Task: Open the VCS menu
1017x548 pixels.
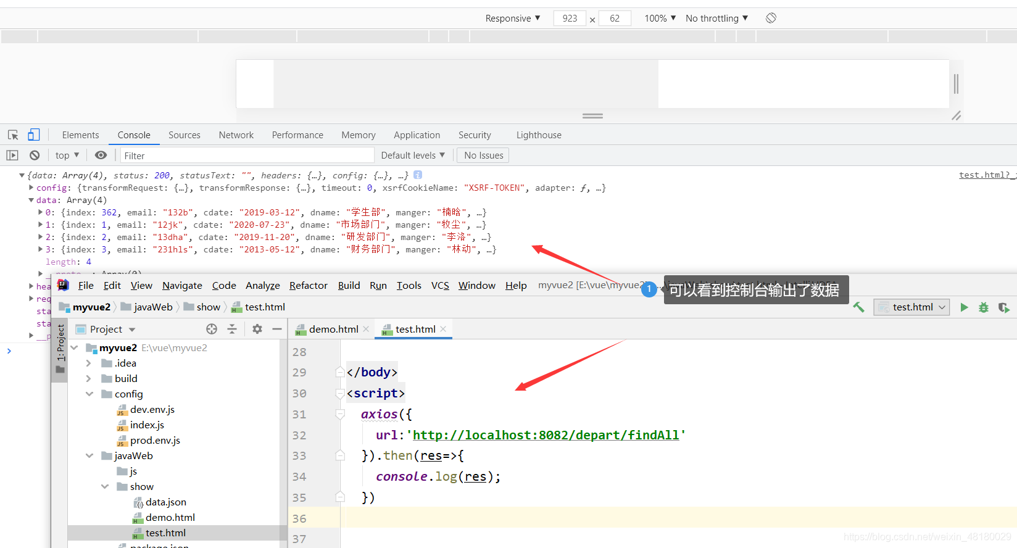Action: click(440, 285)
